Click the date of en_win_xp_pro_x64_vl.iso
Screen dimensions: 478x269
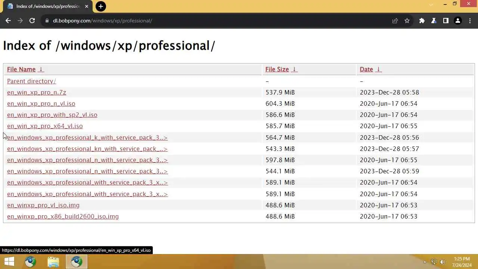pos(389,126)
